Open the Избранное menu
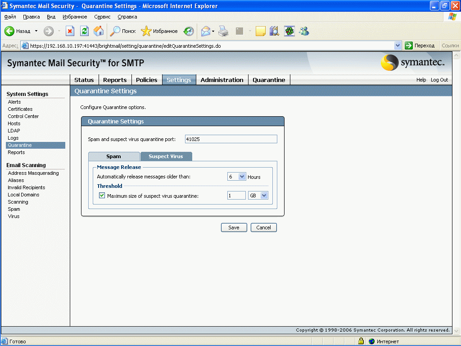This screenshot has width=461, height=346. click(75, 17)
